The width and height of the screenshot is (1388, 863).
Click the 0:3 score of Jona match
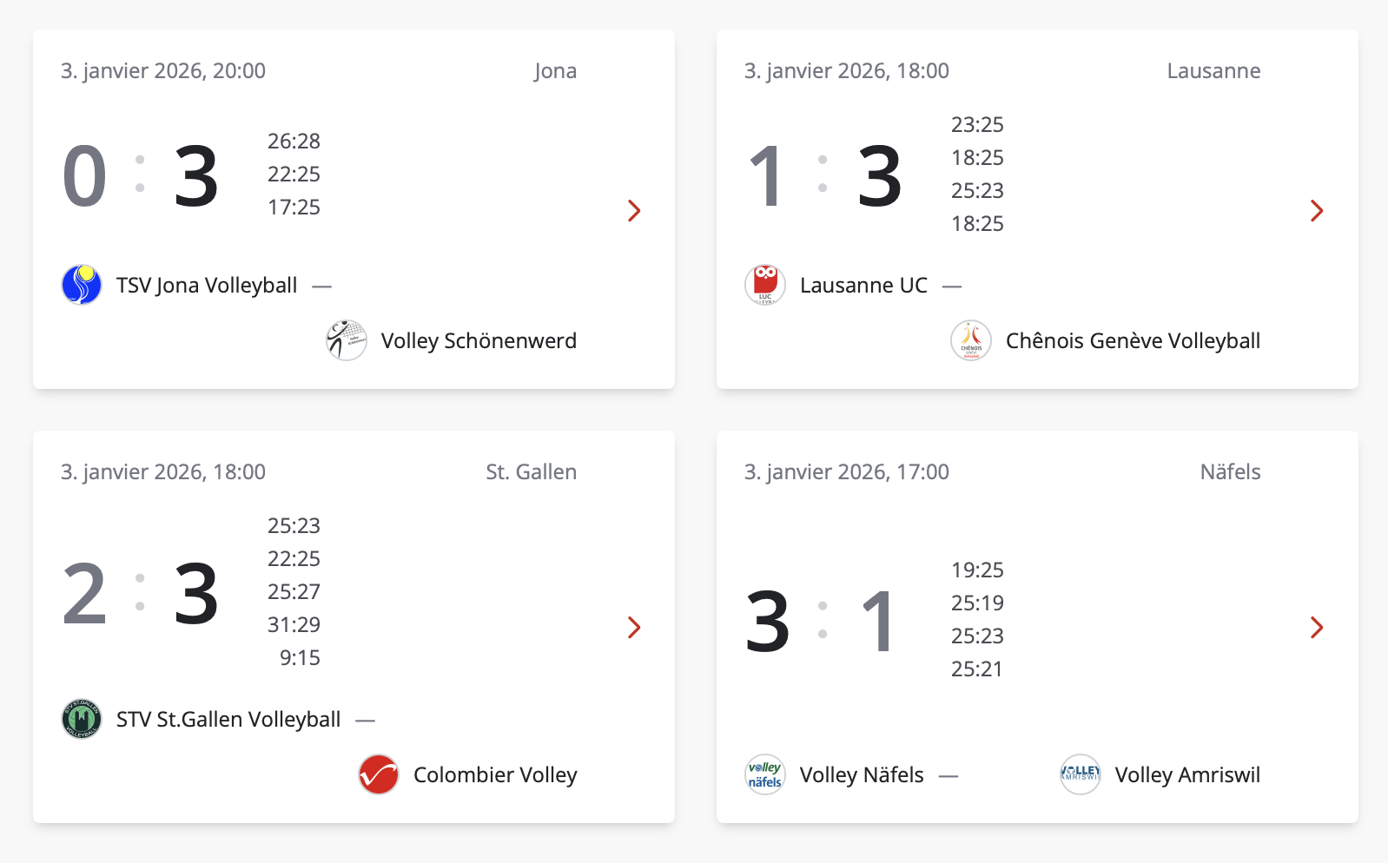tap(141, 176)
